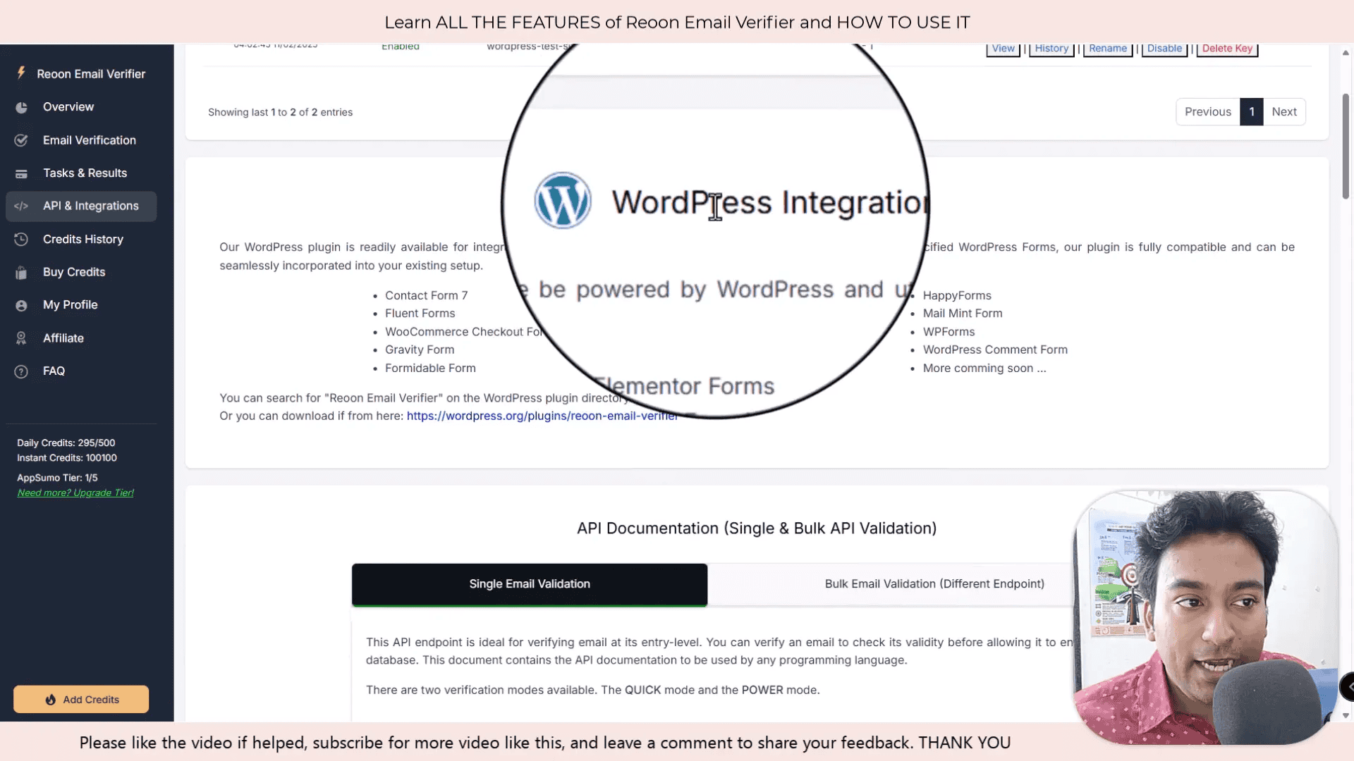Click the WordPress logo icon
Screen dimensions: 1354x761
point(562,200)
